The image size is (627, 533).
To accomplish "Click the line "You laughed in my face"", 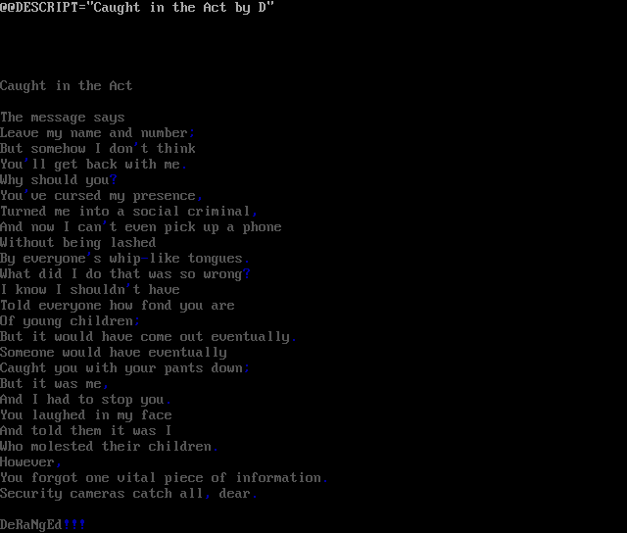I will [86, 415].
